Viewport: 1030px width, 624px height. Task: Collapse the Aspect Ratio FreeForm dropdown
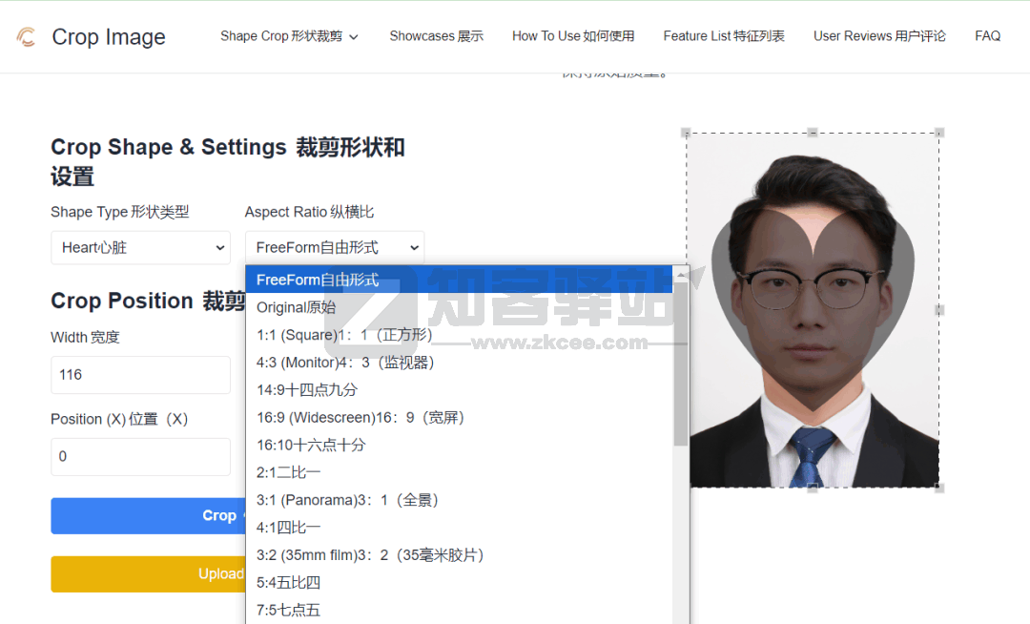[334, 248]
